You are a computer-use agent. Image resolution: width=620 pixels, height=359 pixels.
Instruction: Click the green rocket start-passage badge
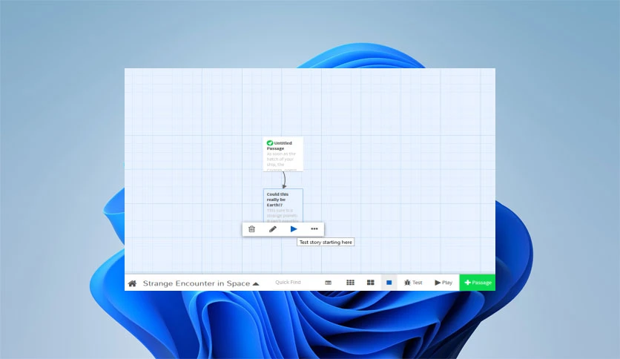click(x=270, y=142)
